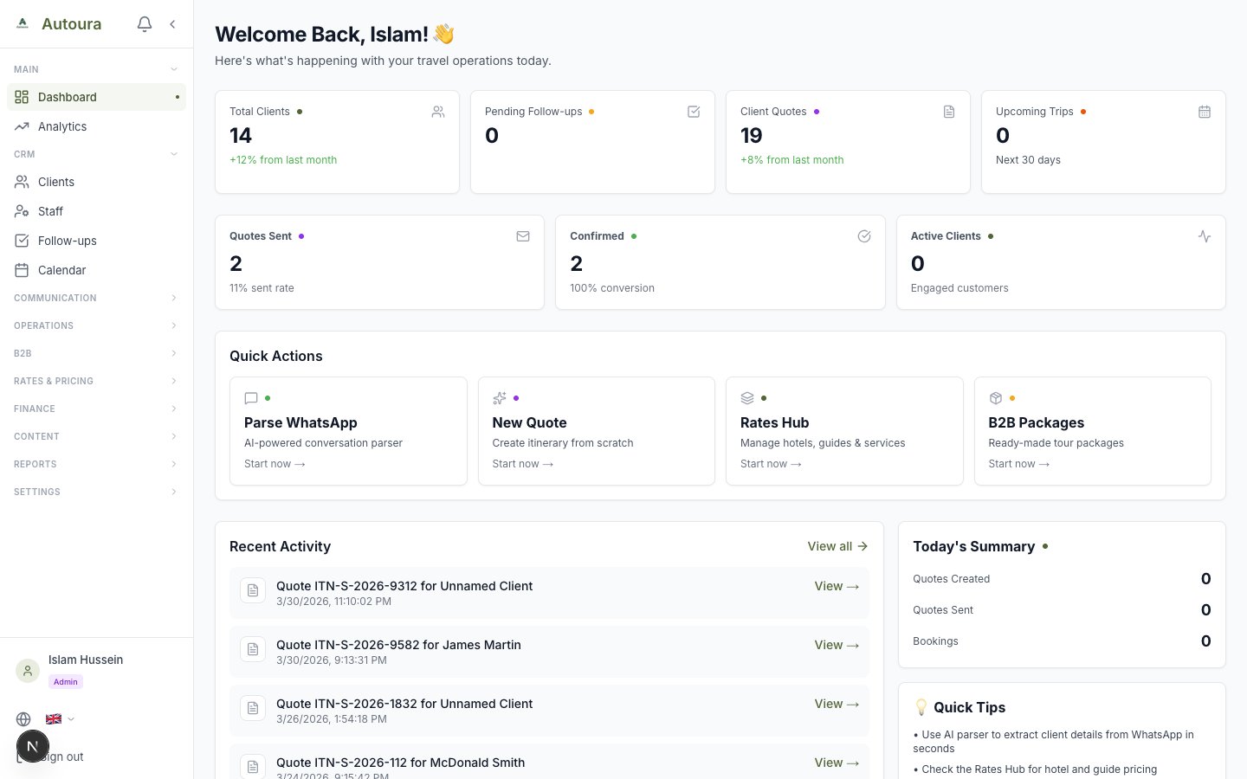Open the Follow-ups page
Screen dimensions: 1247x779
coord(96,241)
